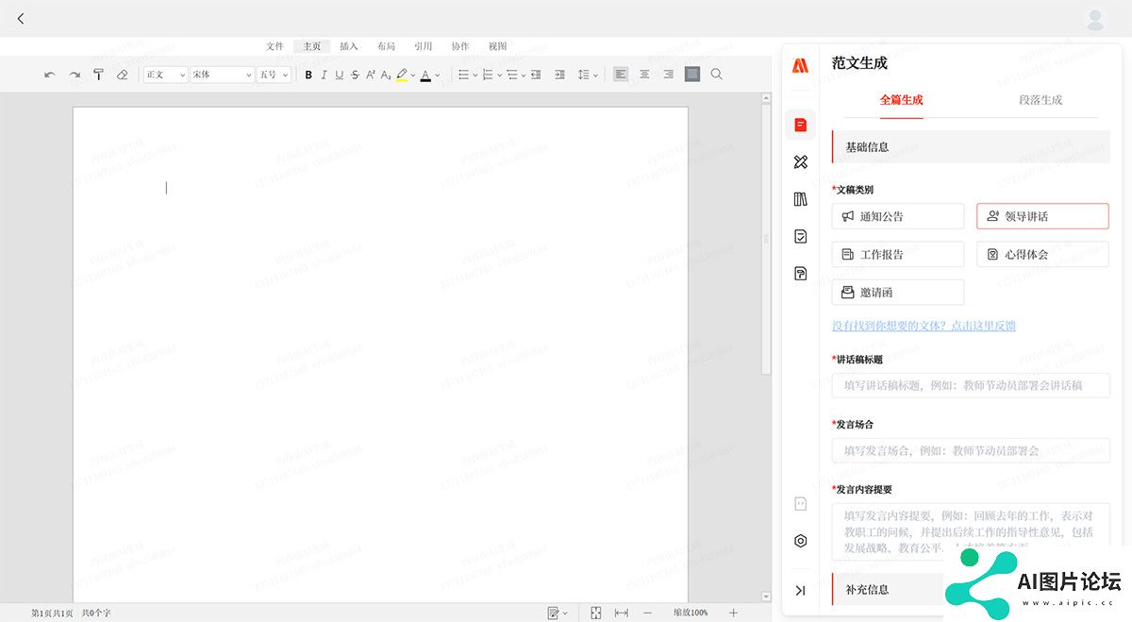Click the bulleted list icon
This screenshot has width=1132, height=622.
[x=463, y=75]
